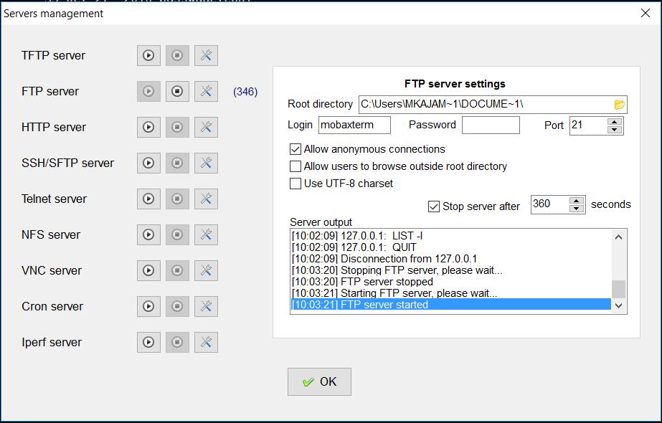Click into the Password field
Screen dimensions: 662x423
(491, 125)
